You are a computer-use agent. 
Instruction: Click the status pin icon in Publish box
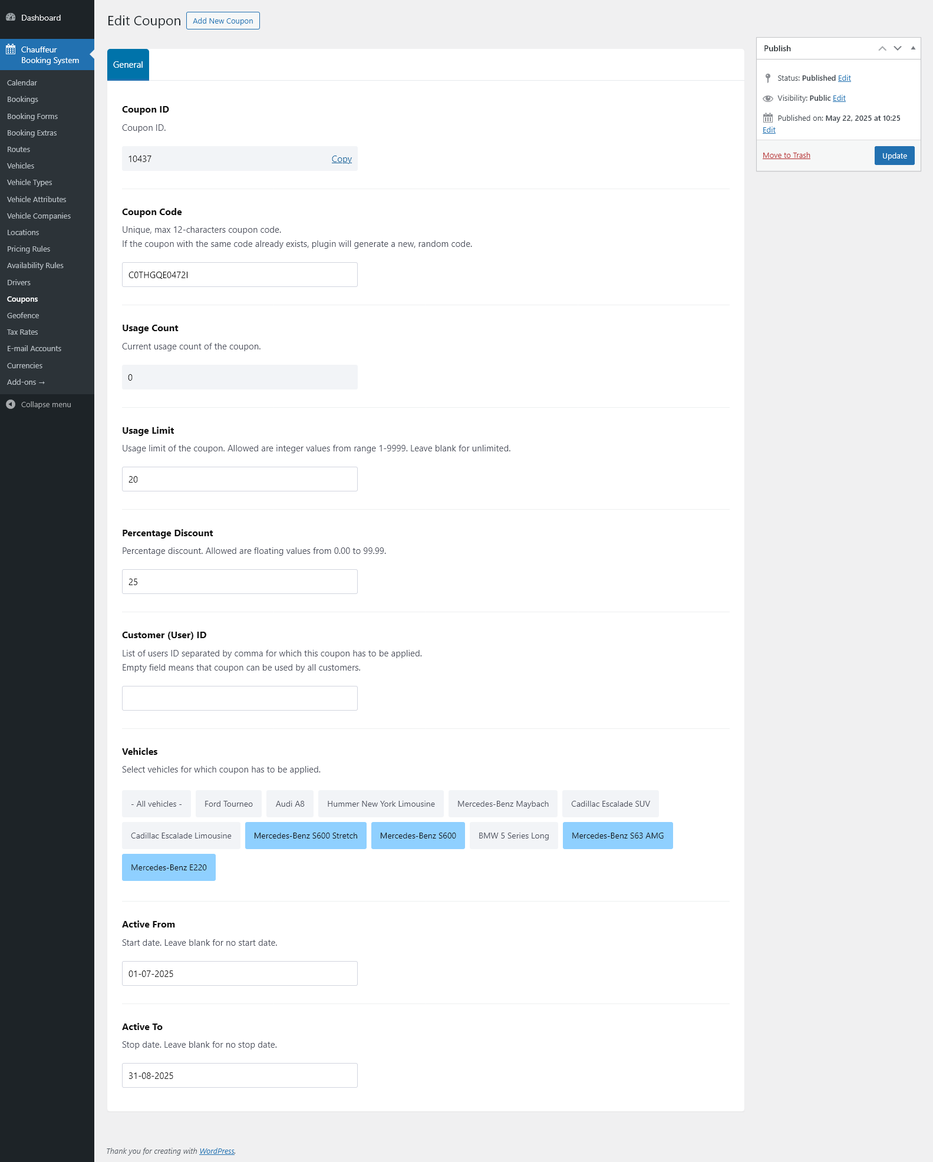[767, 78]
